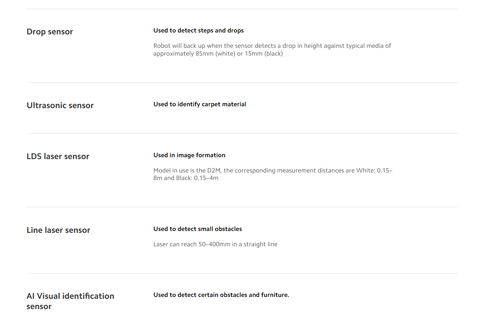The width and height of the screenshot is (477, 321).
Task: Click the divider above AI Visual identification sensor
Action: [x=242, y=273]
